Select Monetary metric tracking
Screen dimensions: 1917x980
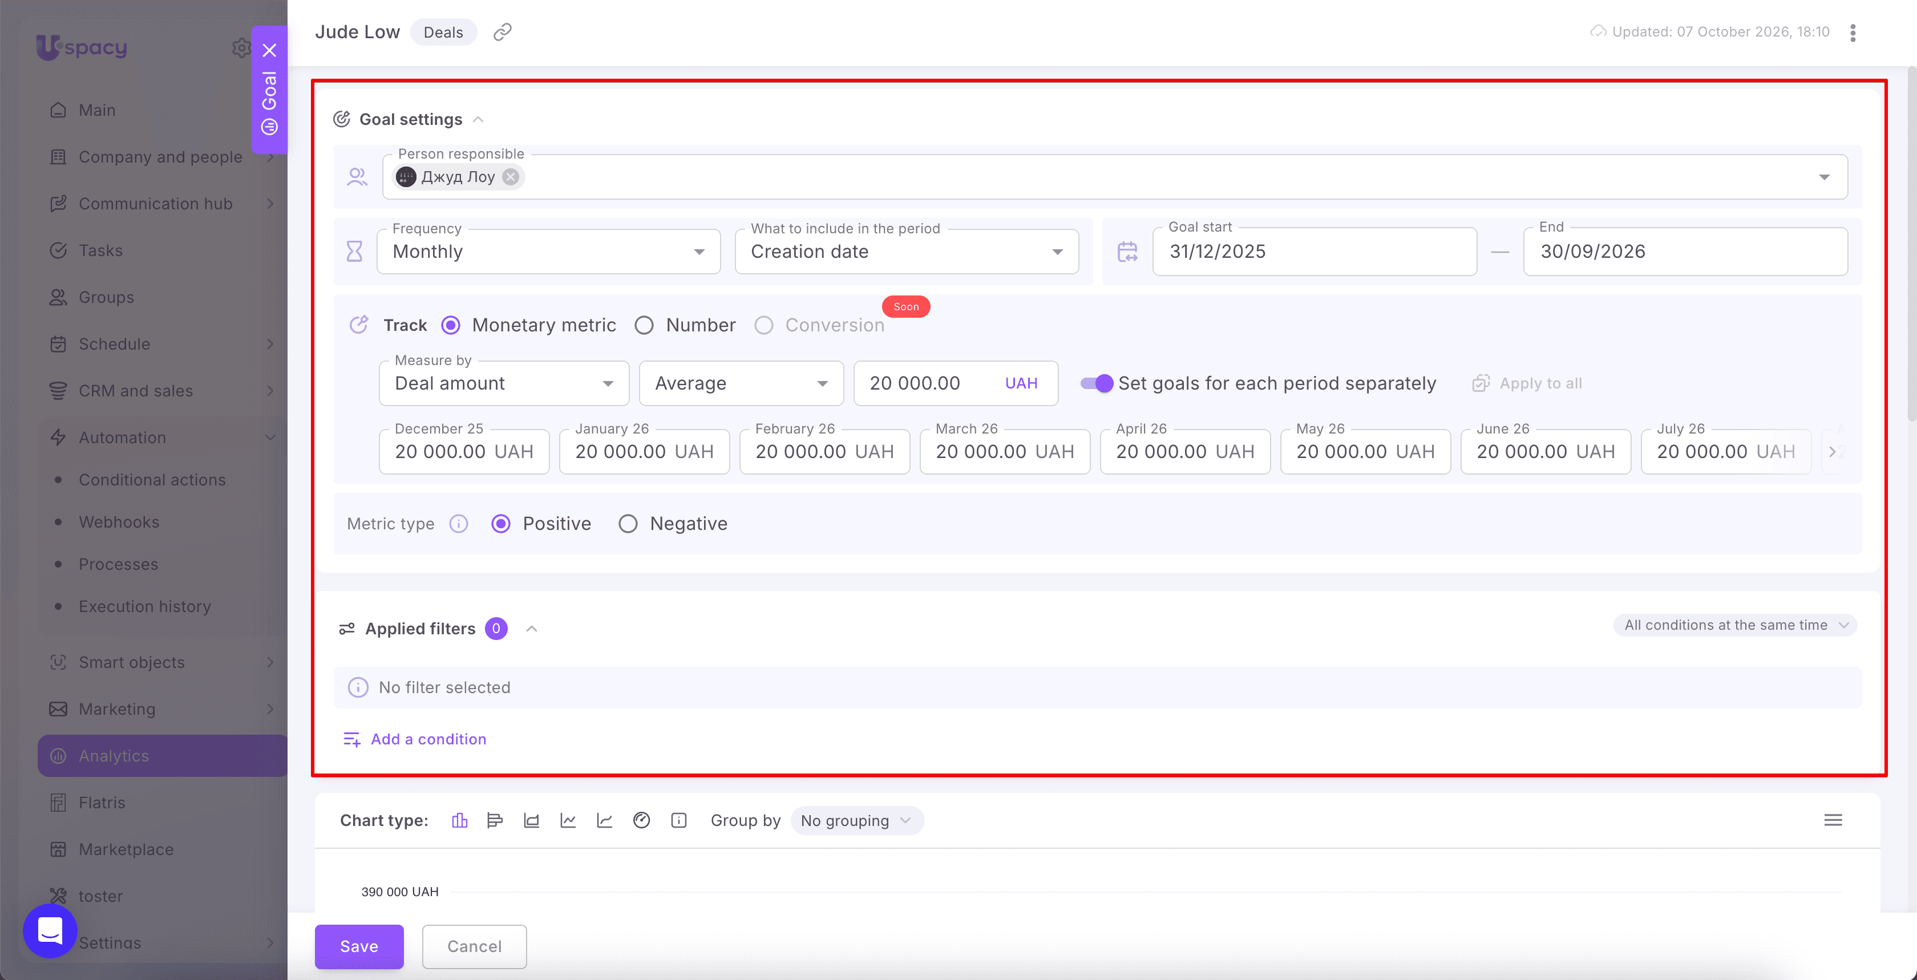[x=451, y=325]
